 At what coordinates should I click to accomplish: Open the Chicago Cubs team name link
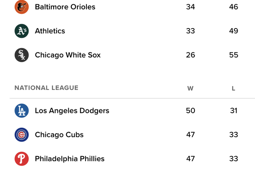point(59,135)
